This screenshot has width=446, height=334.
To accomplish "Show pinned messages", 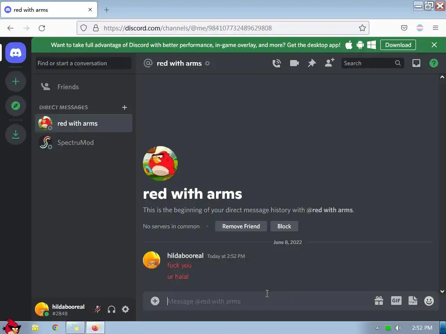I will coord(312,63).
